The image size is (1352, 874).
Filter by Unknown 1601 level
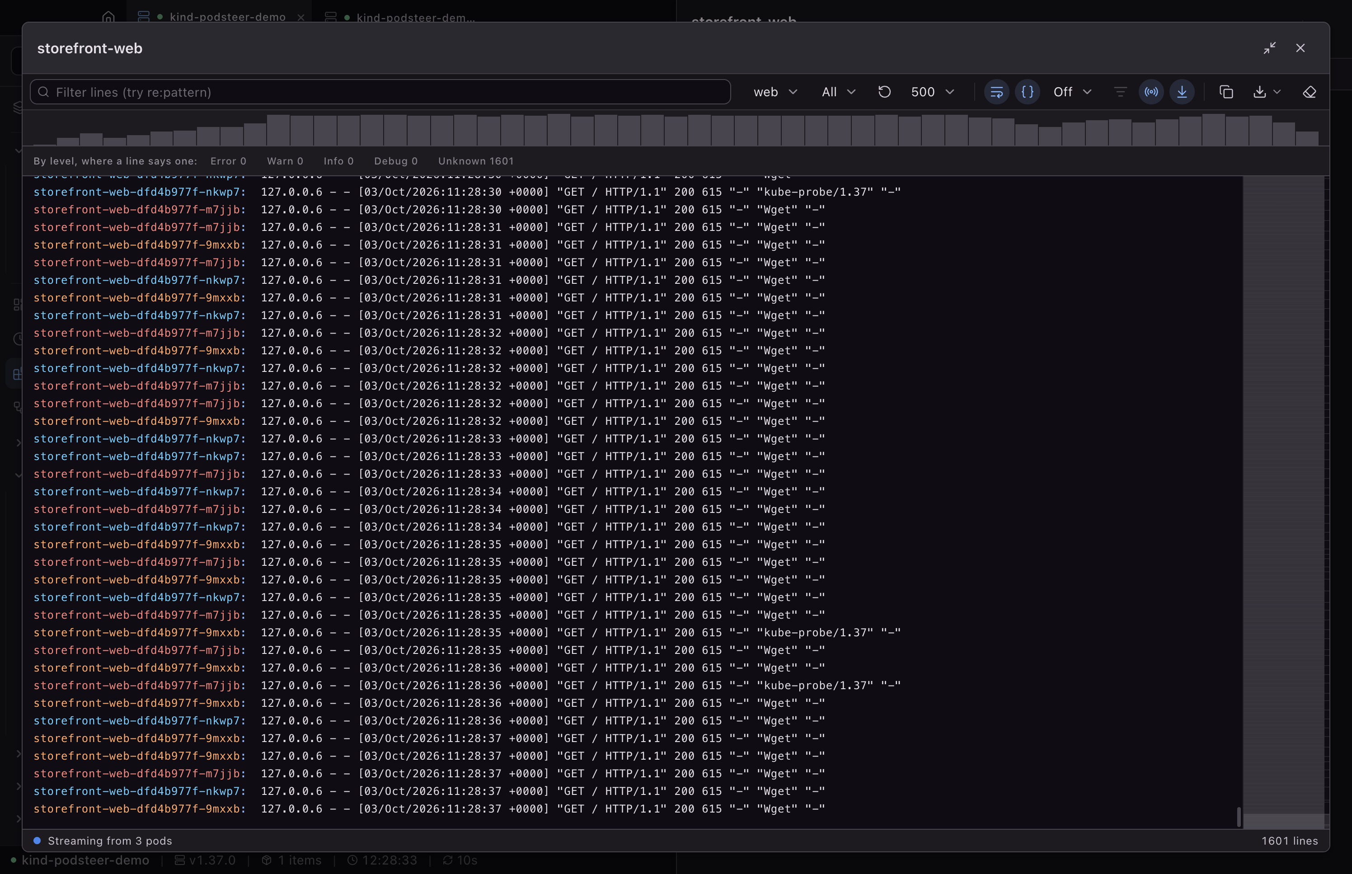tap(475, 161)
